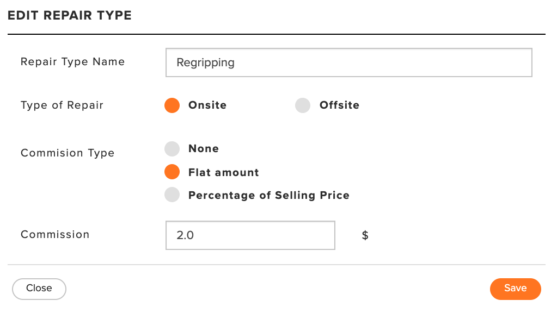Screen dimensions: 551x313
Task: Close the Edit Repair Type dialog
Action: [x=39, y=289]
